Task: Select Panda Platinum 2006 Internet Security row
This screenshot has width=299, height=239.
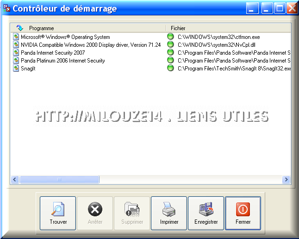Action: [63, 60]
